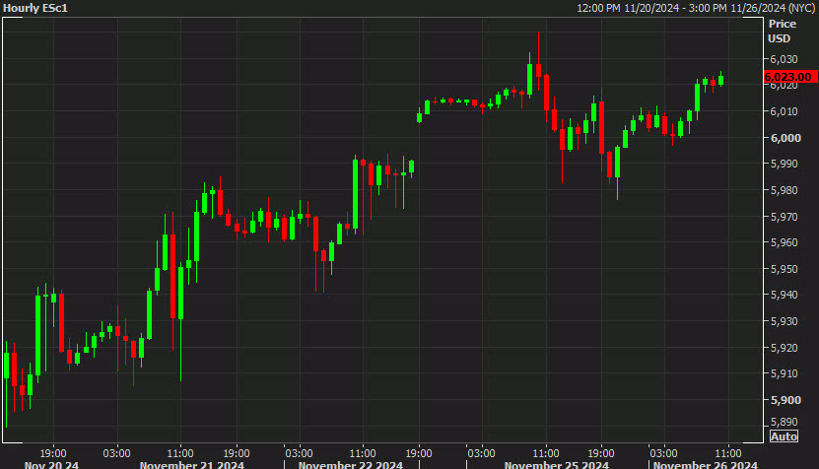
Task: Click the 6,030 price axis label
Action: (784, 59)
